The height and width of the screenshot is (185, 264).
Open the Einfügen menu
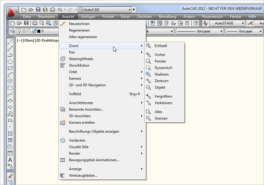pyautogui.click(x=88, y=17)
